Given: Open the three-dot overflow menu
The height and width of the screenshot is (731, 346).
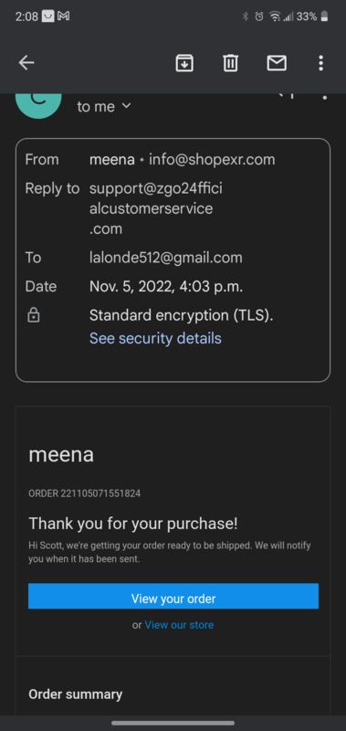Looking at the screenshot, I should coord(320,63).
